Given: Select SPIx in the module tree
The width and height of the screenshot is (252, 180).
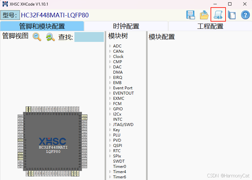Looking at the screenshot, I should (x=117, y=156).
